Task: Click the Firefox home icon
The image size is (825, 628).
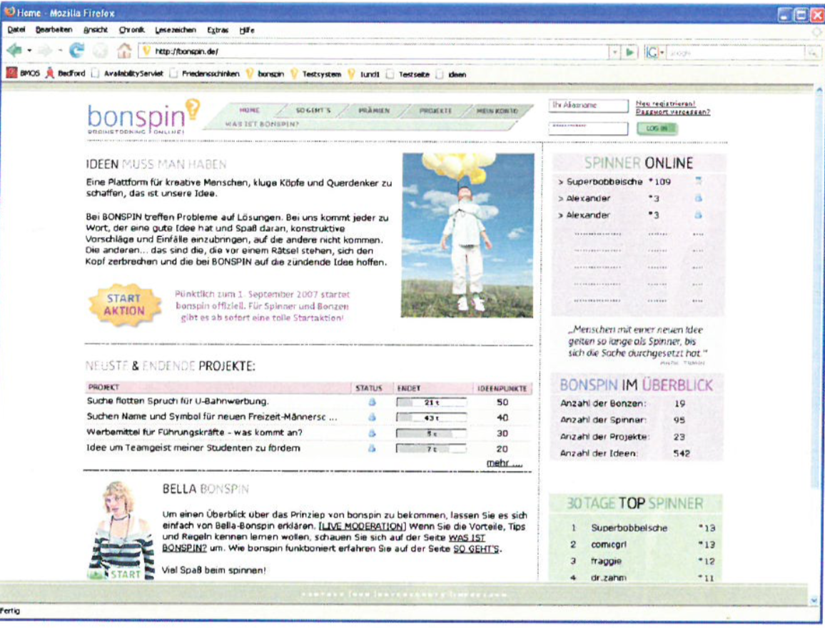Action: coord(124,51)
